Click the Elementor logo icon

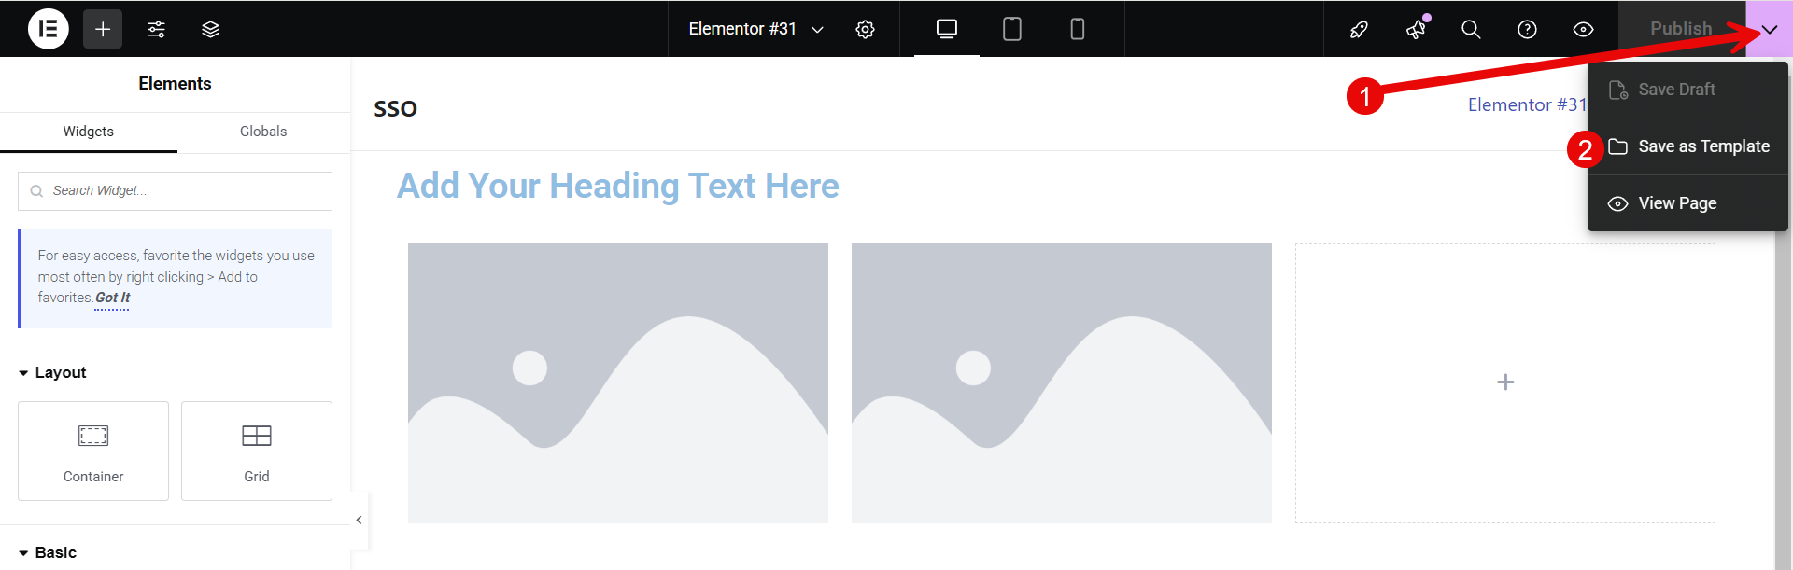pos(49,29)
